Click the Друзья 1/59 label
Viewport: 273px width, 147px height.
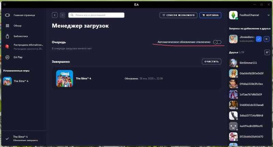pyautogui.click(x=236, y=52)
